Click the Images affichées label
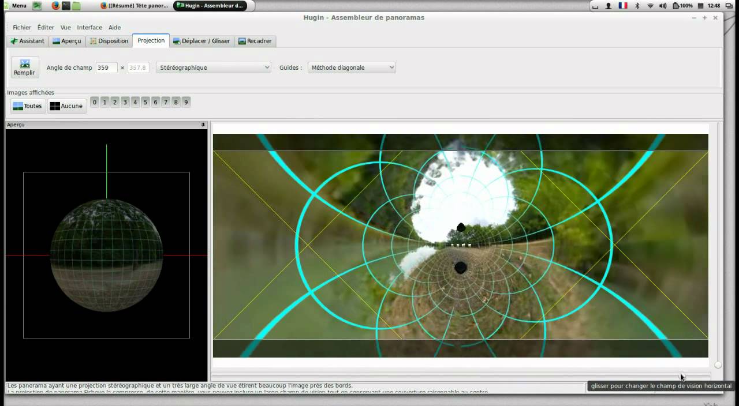The image size is (739, 406). [31, 92]
